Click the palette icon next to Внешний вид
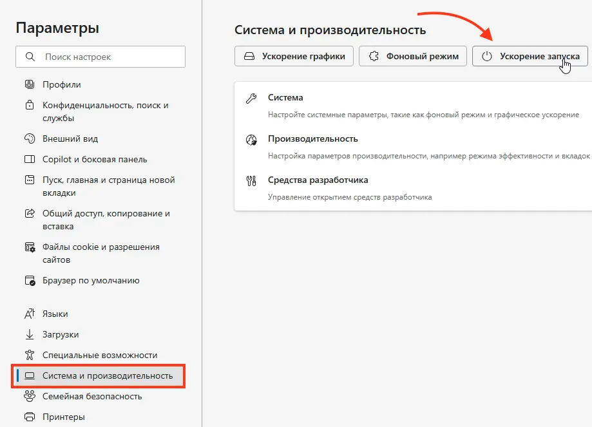The image size is (592, 427). (30, 138)
